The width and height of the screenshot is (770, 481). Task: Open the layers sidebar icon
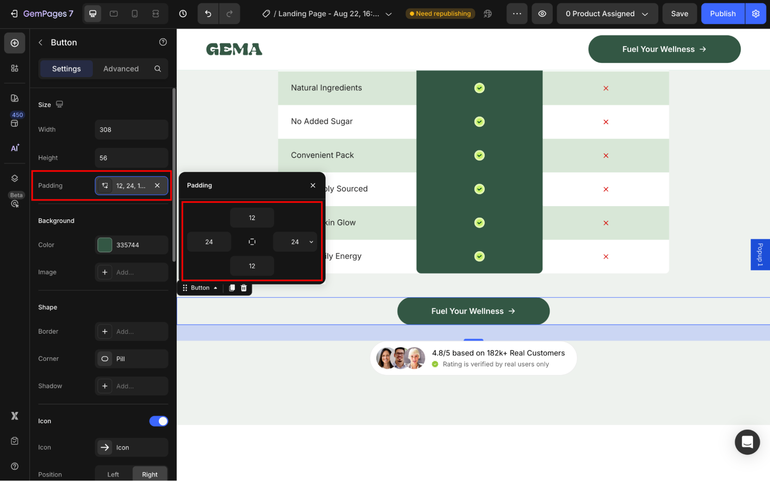15,178
